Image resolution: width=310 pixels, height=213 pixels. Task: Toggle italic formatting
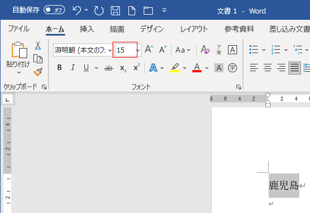point(73,68)
